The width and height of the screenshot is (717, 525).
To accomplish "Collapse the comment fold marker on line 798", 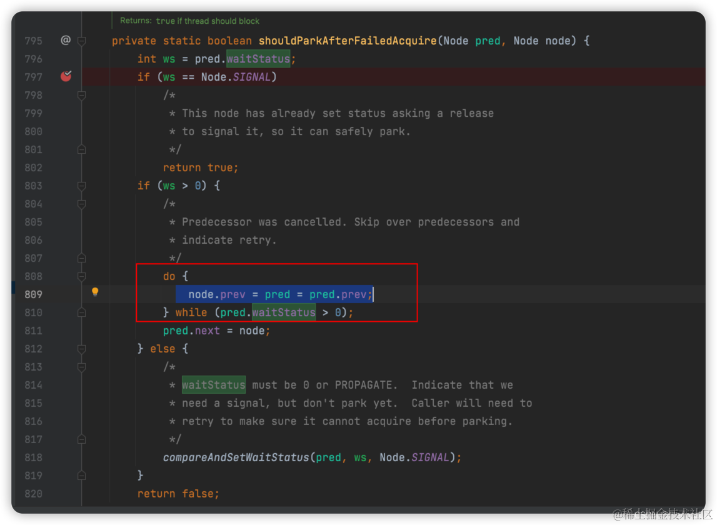I will tap(82, 96).
